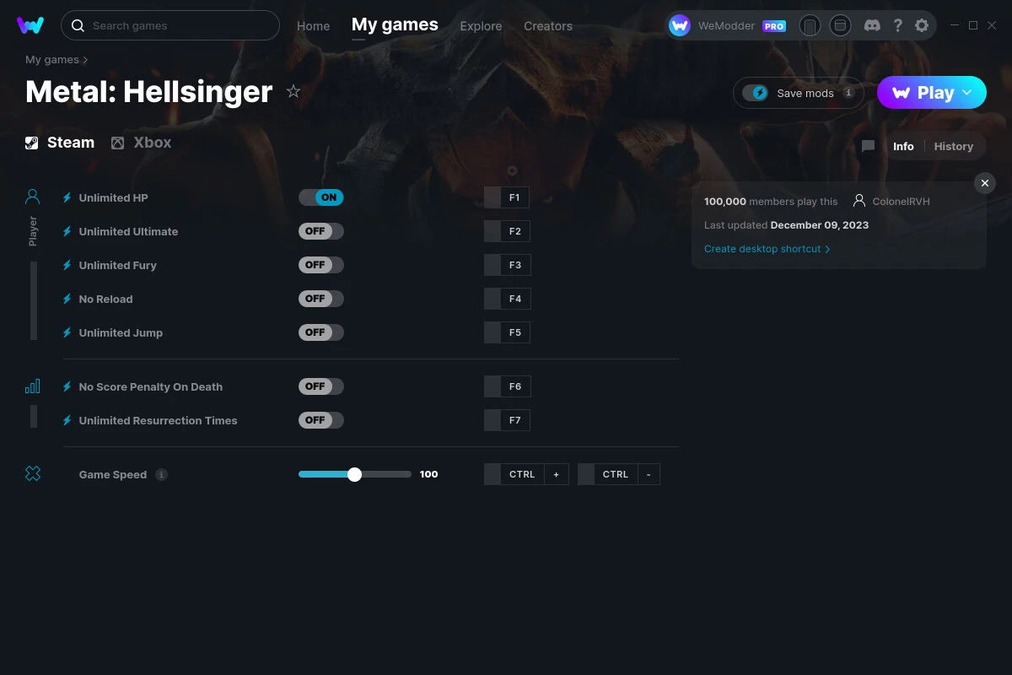The height and width of the screenshot is (675, 1012).
Task: Enable the Unlimited Resurrection Times toggle
Action: pyautogui.click(x=321, y=420)
